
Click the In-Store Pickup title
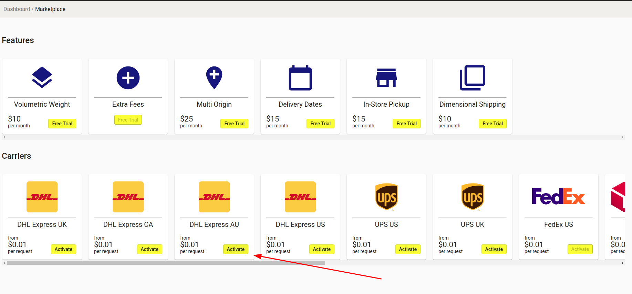click(386, 104)
